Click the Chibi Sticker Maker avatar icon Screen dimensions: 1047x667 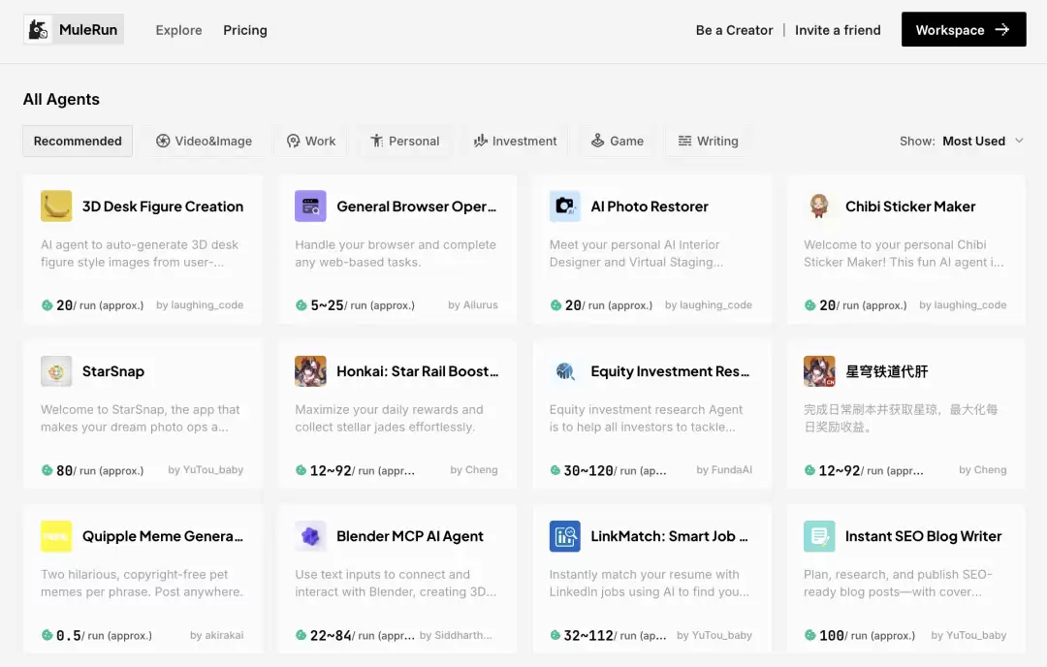tap(819, 206)
